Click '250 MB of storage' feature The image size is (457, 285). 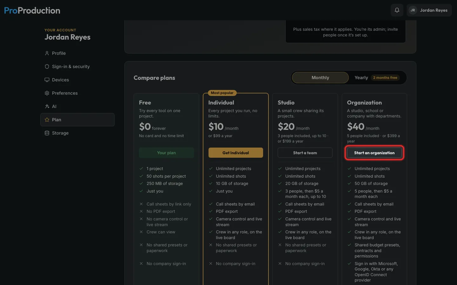165,184
